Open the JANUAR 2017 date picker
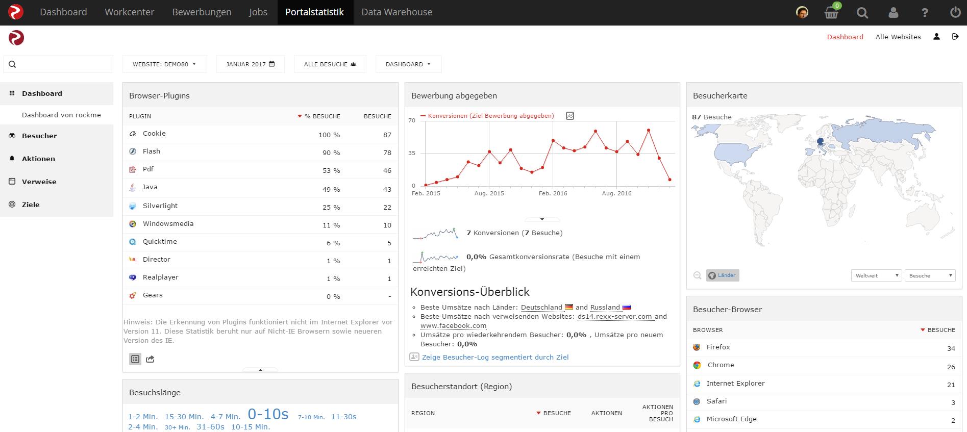 pos(251,64)
